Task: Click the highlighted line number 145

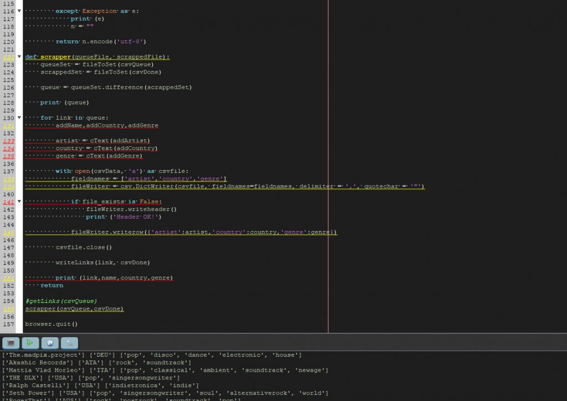Action: [x=8, y=233]
